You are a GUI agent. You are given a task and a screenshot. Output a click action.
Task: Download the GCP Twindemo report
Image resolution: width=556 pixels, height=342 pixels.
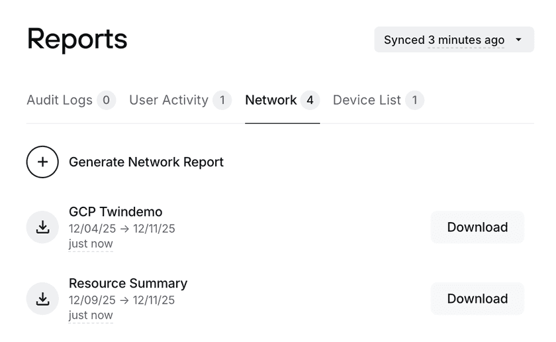pyautogui.click(x=477, y=227)
